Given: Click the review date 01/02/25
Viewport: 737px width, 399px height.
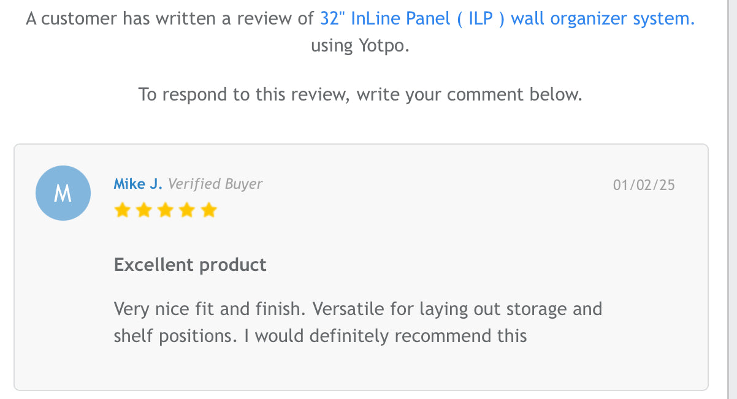Looking at the screenshot, I should coord(644,185).
